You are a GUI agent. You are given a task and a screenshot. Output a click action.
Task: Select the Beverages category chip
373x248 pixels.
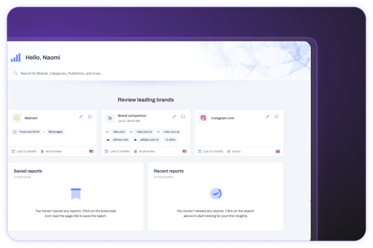(x=55, y=131)
